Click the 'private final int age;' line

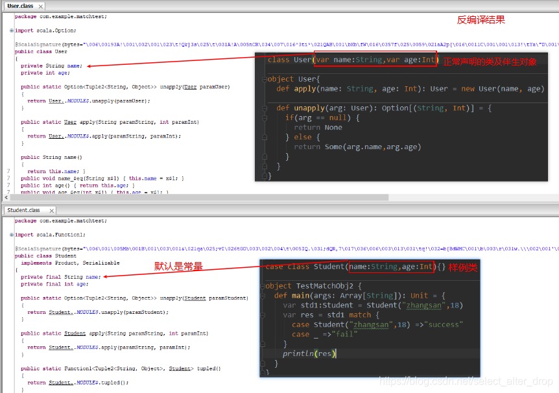click(54, 284)
